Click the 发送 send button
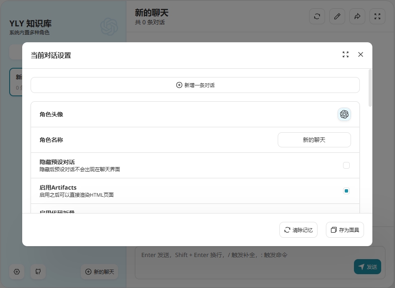This screenshot has height=288, width=395. tap(367, 267)
